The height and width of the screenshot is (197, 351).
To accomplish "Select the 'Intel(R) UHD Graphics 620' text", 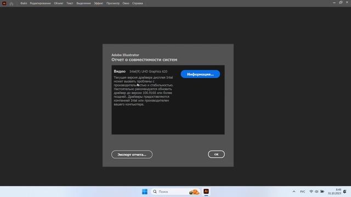I will [x=148, y=72].
